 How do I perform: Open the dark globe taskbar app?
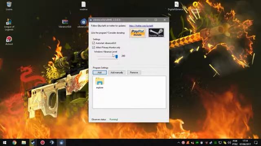click(x=52, y=142)
